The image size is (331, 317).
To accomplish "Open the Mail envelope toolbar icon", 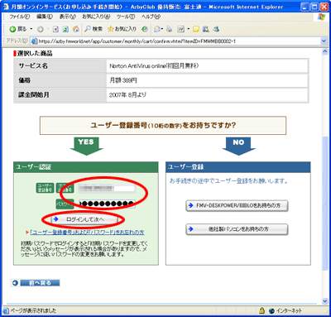I will pyautogui.click(x=158, y=29).
